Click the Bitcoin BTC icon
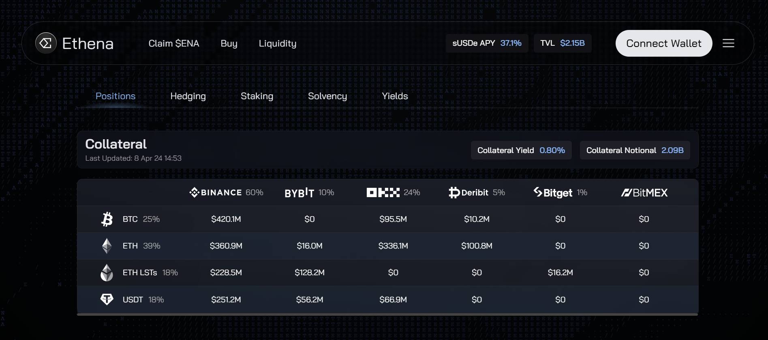Screen dimensions: 768x340 click(x=107, y=219)
